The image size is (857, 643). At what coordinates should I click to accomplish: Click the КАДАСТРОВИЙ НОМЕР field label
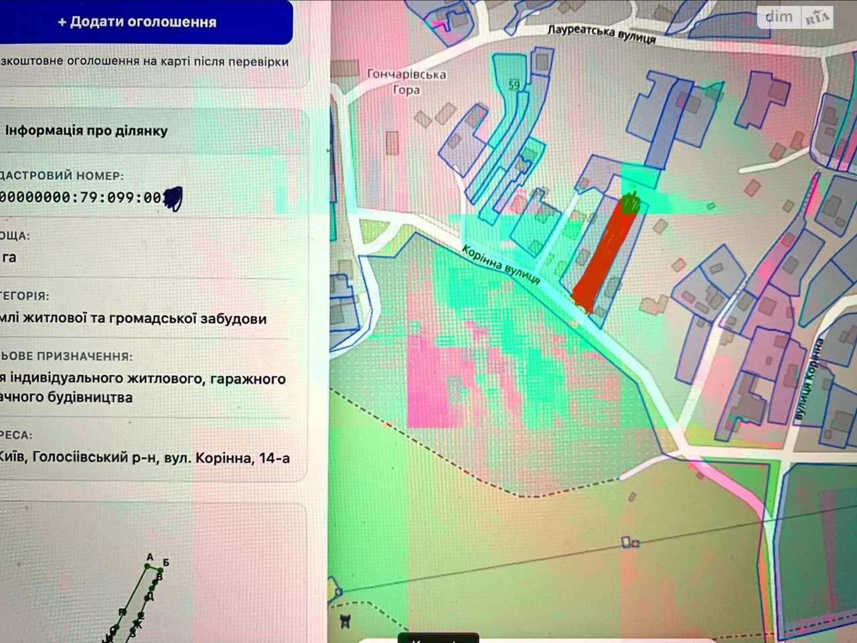pyautogui.click(x=62, y=176)
